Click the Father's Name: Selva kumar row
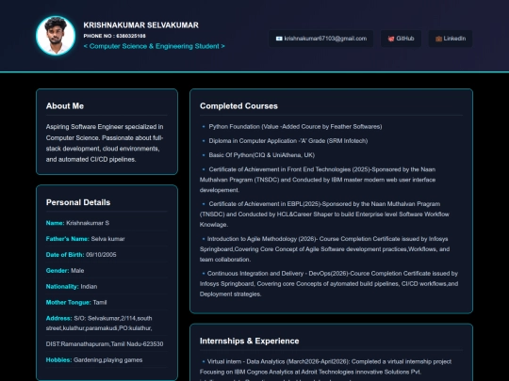Screen dimensions: 509x381 pos(107,239)
